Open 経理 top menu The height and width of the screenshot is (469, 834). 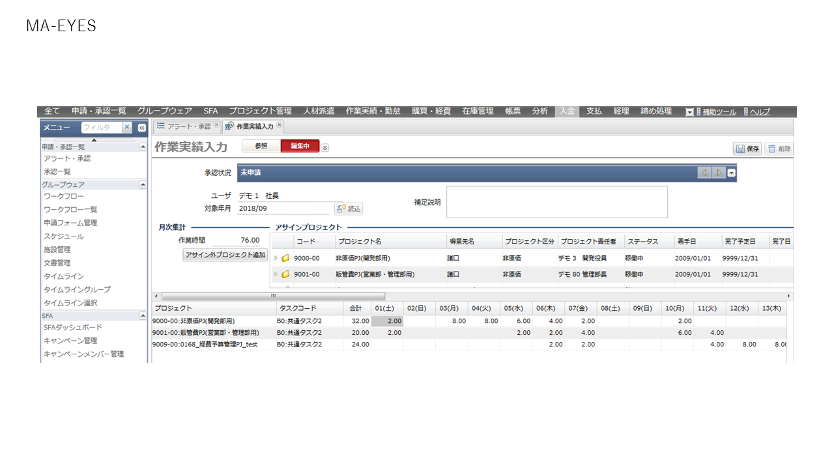(621, 111)
